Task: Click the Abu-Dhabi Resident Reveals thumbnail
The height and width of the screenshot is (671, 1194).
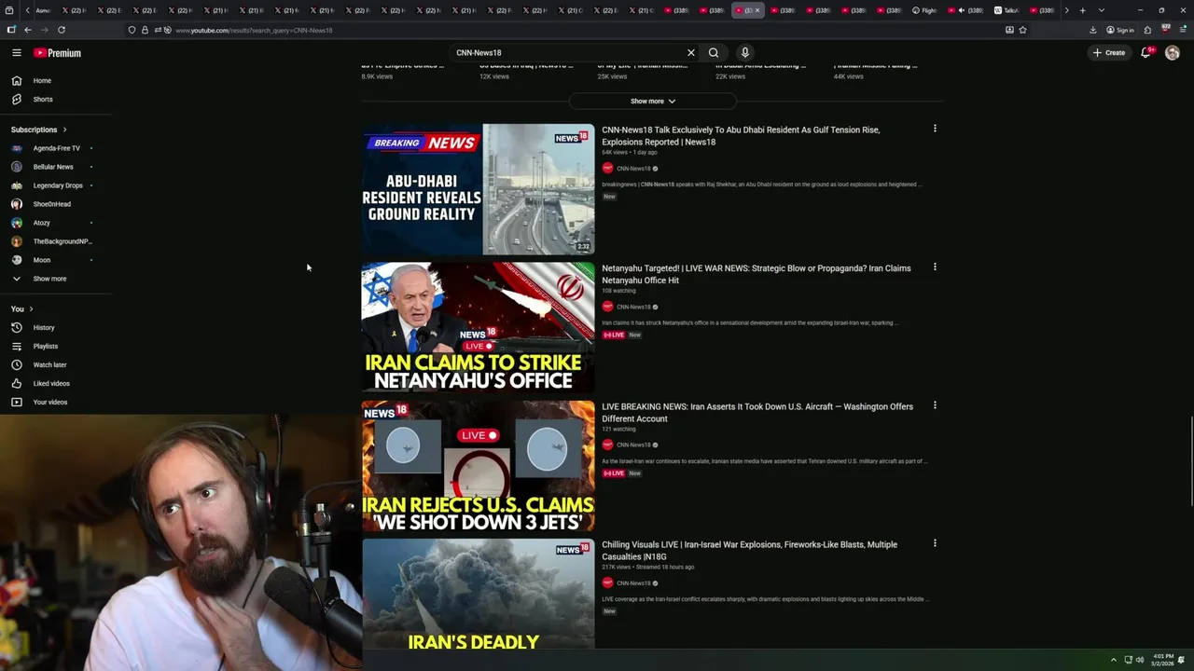Action: pos(478,189)
